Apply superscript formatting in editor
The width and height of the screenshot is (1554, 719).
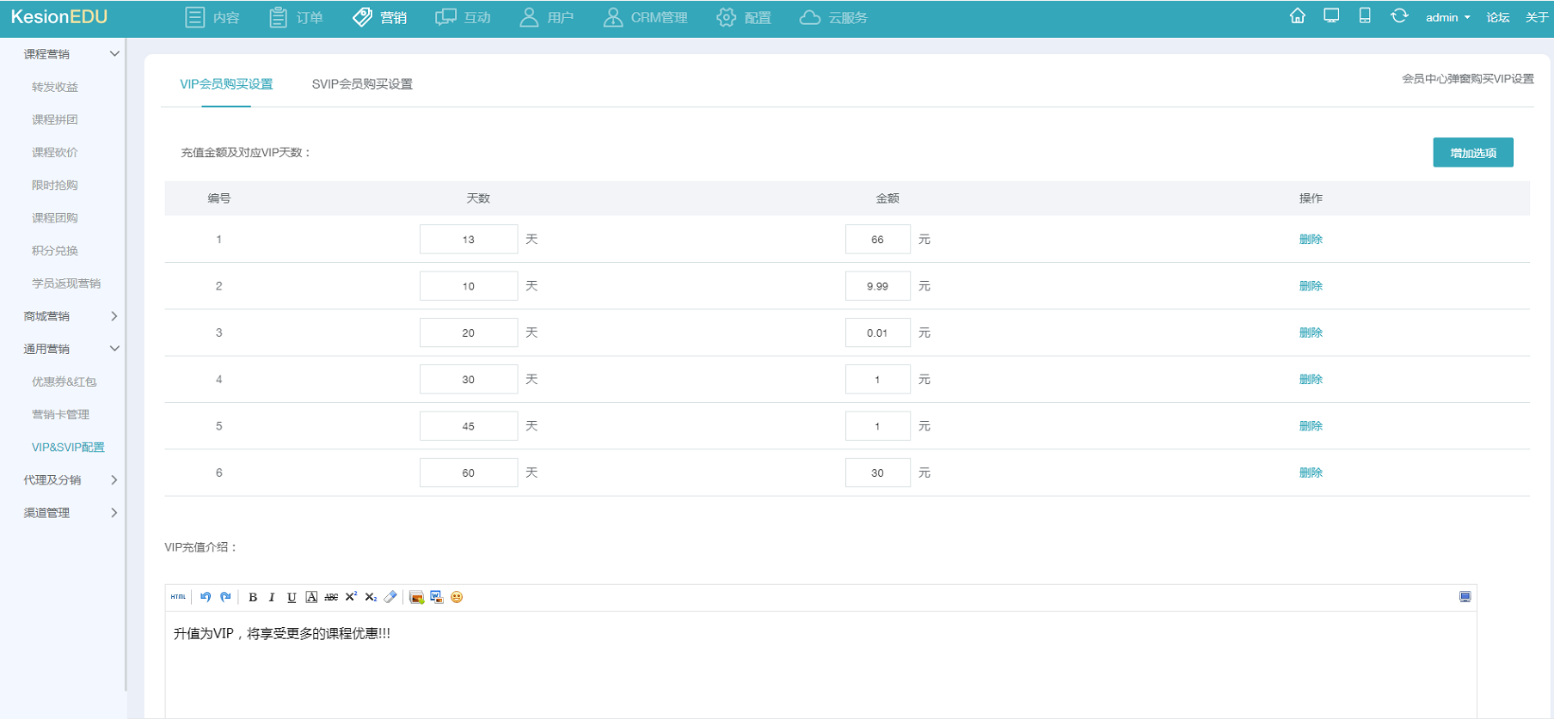tap(351, 597)
